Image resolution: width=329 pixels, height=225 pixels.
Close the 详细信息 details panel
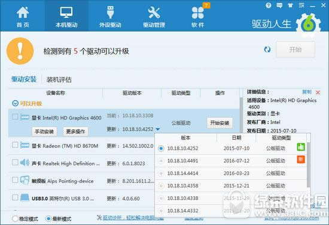click(318, 93)
